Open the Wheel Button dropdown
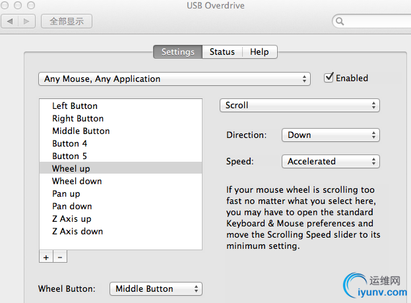411x303 pixels. click(156, 289)
